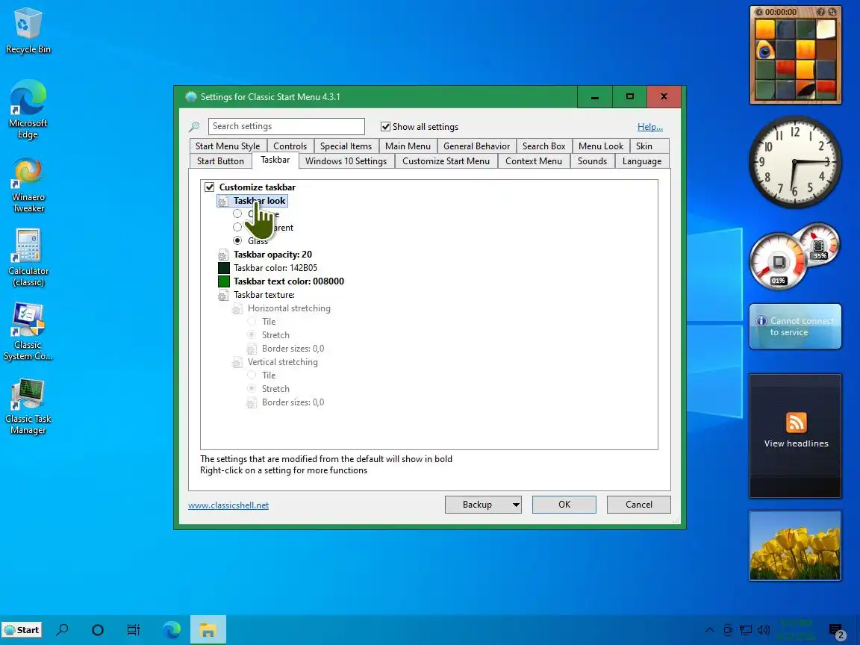860x645 pixels.
Task: Open the Action Center notification icon
Action: (x=836, y=631)
